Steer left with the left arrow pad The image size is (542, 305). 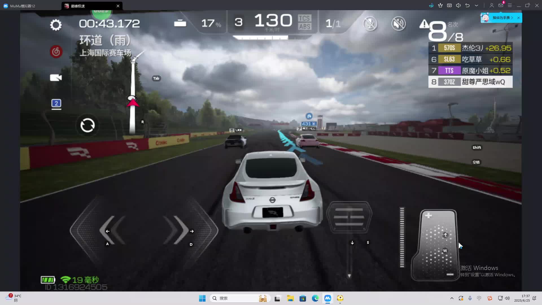click(x=112, y=231)
